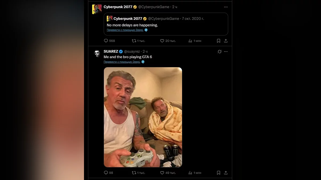The image size is (321, 180).
Task: Bookmark the Cyberpunk 2077 tweet
Action: 219,41
